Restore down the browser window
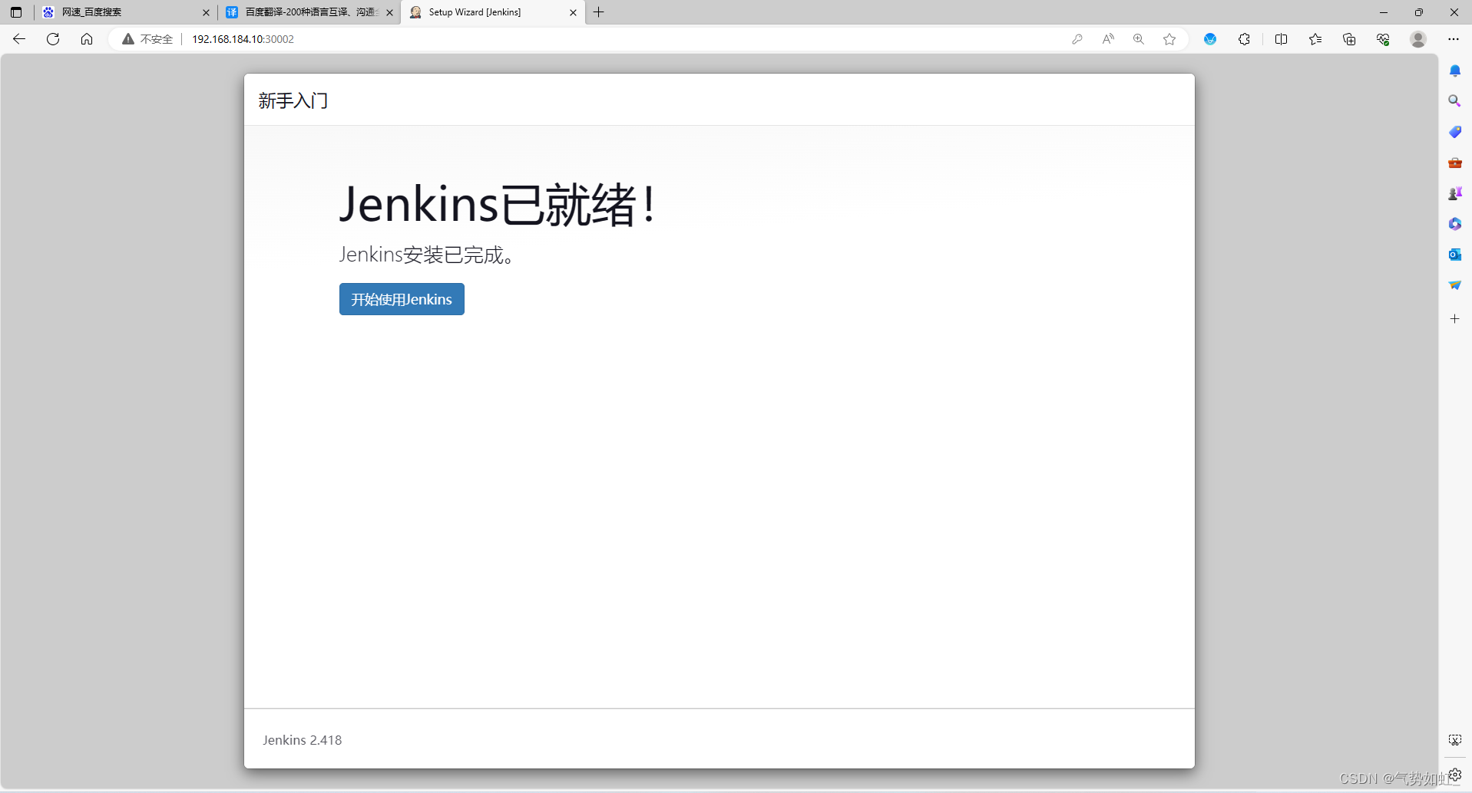Viewport: 1472px width, 793px height. [1419, 12]
